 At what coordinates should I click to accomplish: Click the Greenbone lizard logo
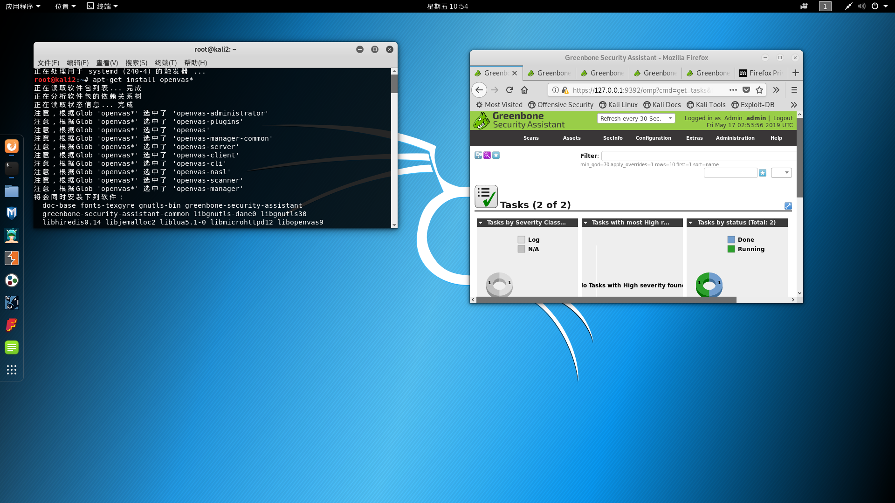pyautogui.click(x=481, y=121)
